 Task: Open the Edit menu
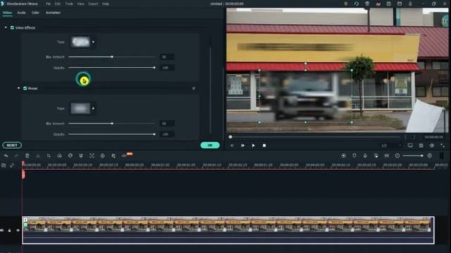58,4
